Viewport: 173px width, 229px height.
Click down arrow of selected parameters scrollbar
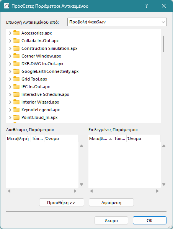pyautogui.click(x=164, y=185)
